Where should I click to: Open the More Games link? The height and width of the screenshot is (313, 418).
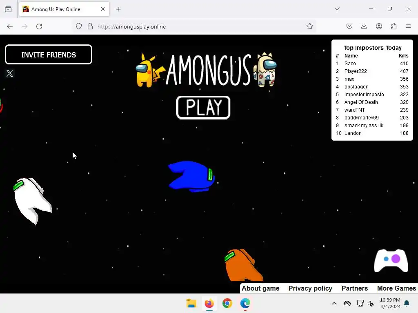396,288
